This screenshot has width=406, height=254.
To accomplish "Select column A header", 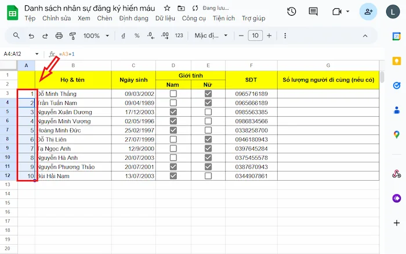I will (x=26, y=65).
